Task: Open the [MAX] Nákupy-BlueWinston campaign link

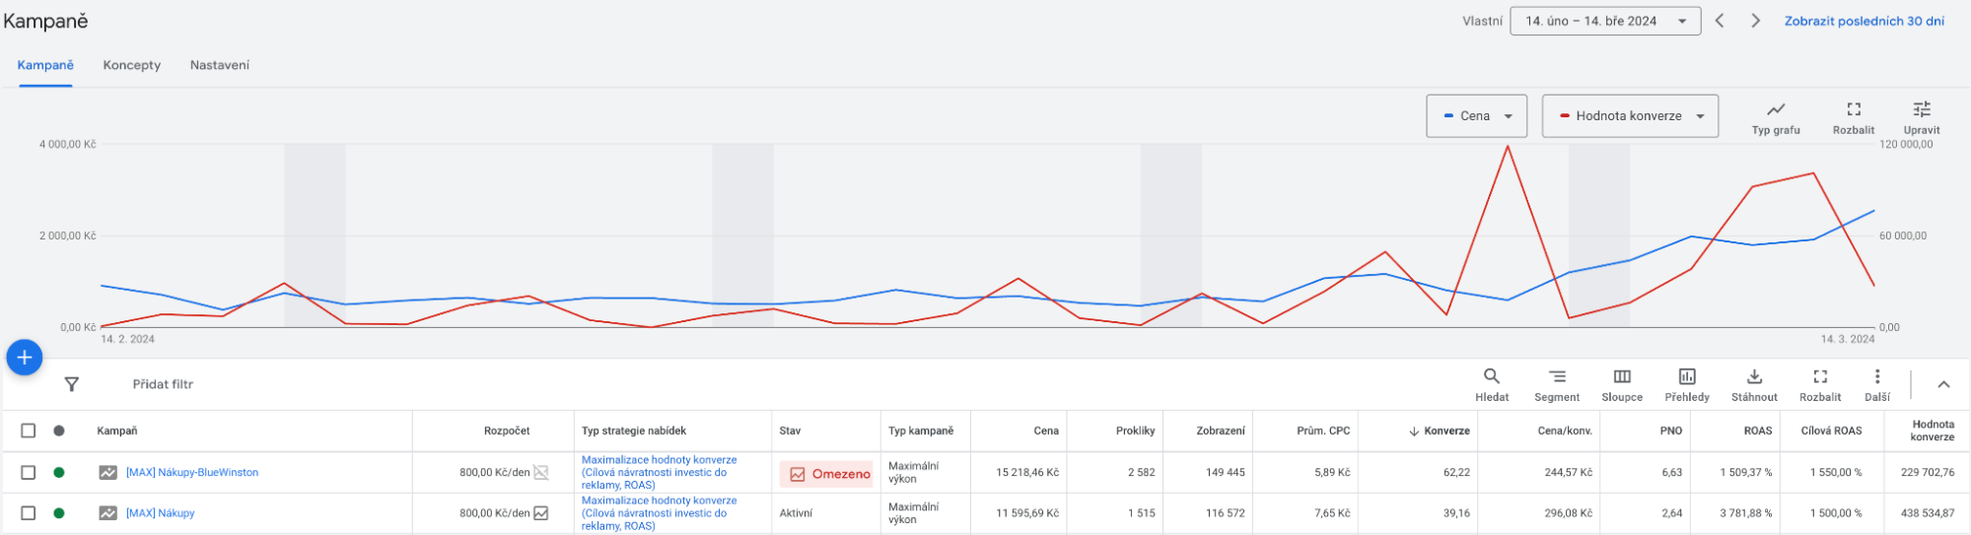Action: pyautogui.click(x=192, y=473)
